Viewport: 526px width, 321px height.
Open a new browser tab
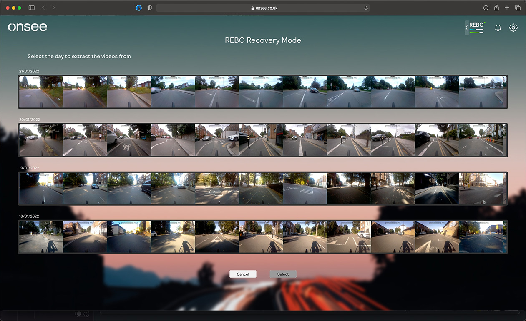point(506,7)
